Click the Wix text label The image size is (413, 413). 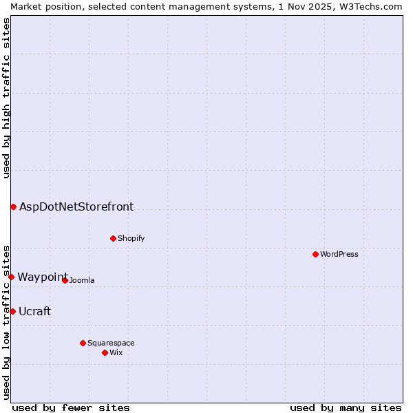coord(116,352)
